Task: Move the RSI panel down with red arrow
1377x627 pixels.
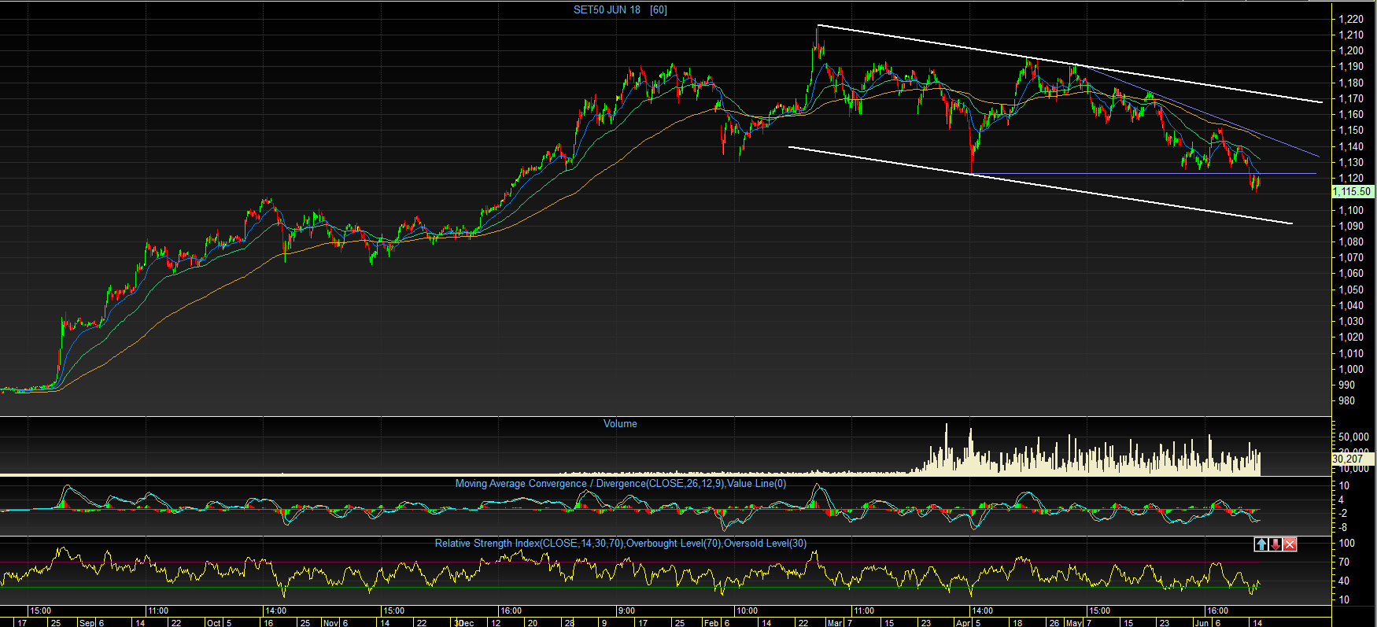Action: tap(1275, 544)
